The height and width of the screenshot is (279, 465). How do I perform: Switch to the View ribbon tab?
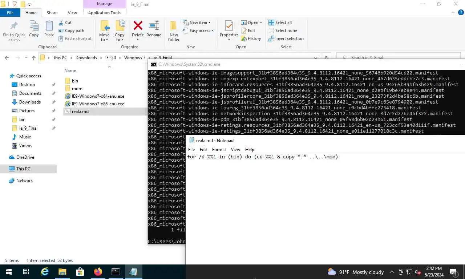coord(72,13)
